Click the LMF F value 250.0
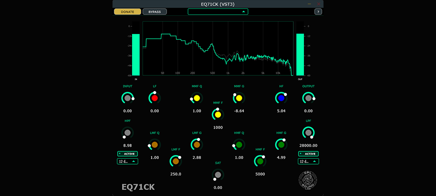 [176, 174]
